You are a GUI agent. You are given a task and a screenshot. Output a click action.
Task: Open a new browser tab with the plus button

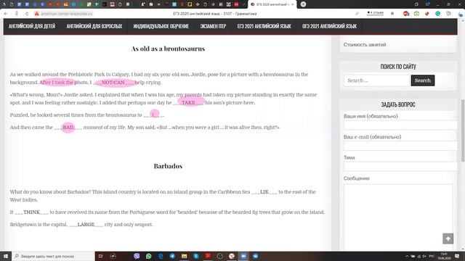[303, 4]
